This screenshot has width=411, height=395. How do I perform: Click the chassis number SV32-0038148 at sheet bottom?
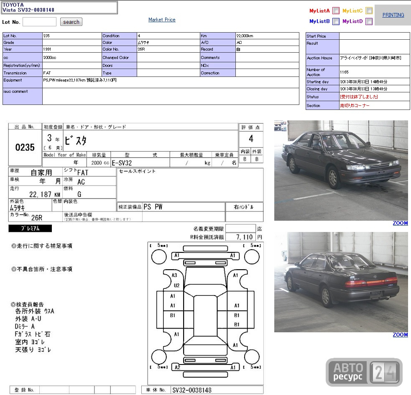click(x=192, y=390)
